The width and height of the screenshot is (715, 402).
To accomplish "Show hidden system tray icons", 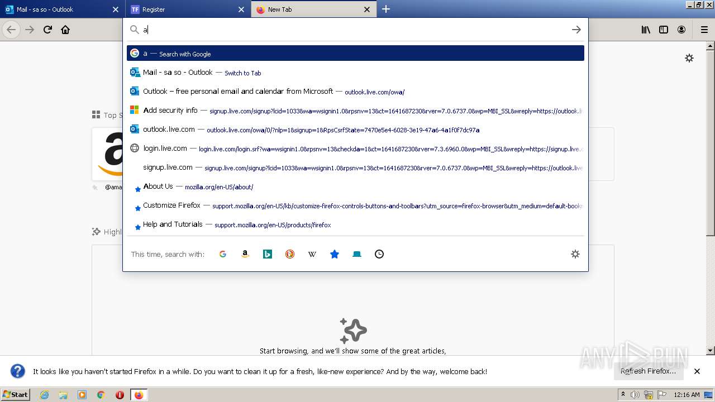I will [x=623, y=395].
